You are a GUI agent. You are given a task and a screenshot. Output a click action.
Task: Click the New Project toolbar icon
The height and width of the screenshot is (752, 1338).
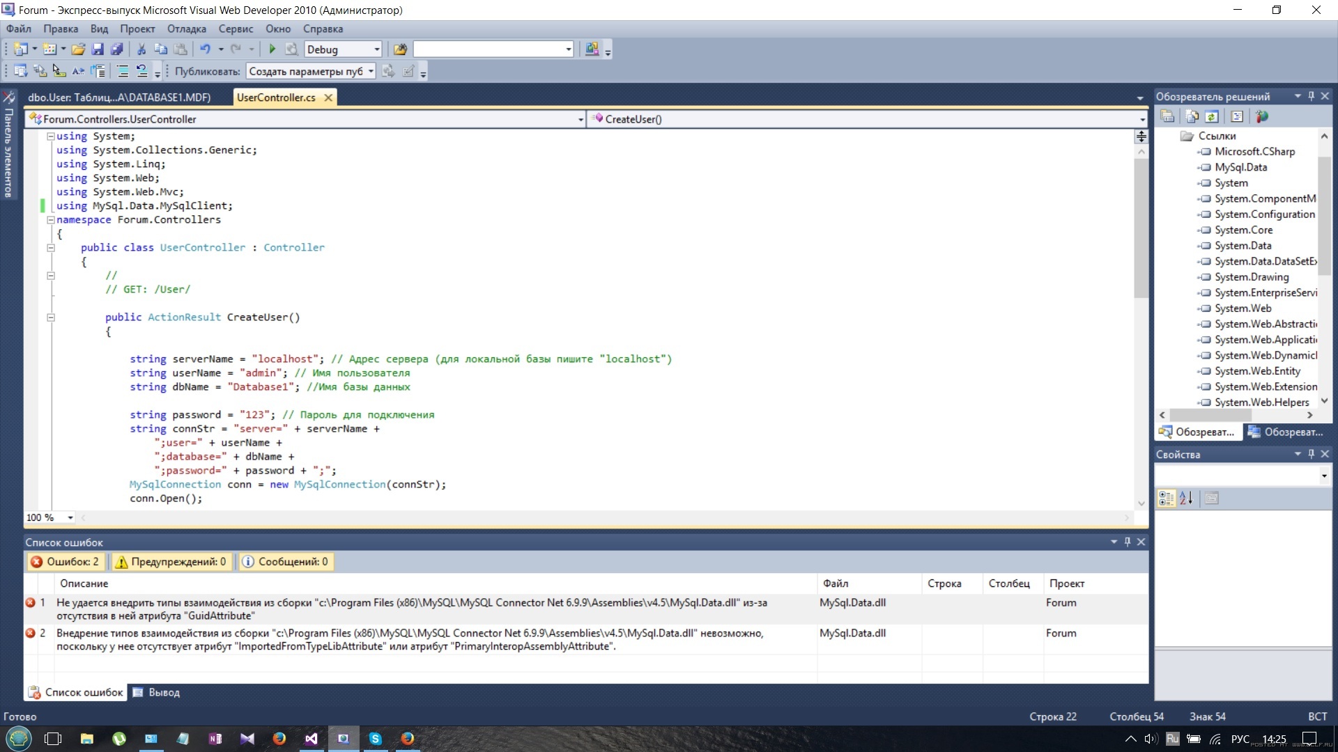(x=21, y=49)
